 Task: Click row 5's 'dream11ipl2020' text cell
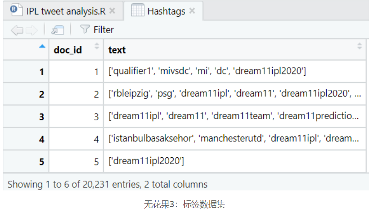point(146,161)
